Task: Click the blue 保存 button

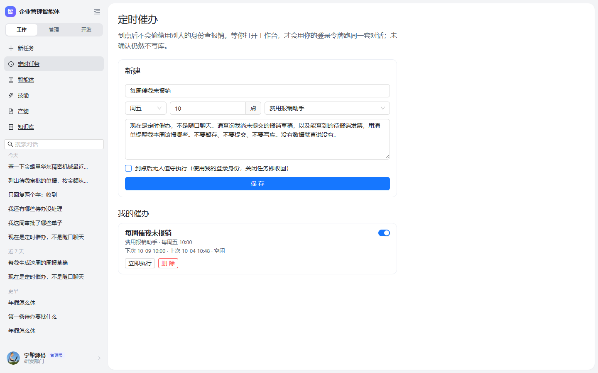Action: click(257, 184)
